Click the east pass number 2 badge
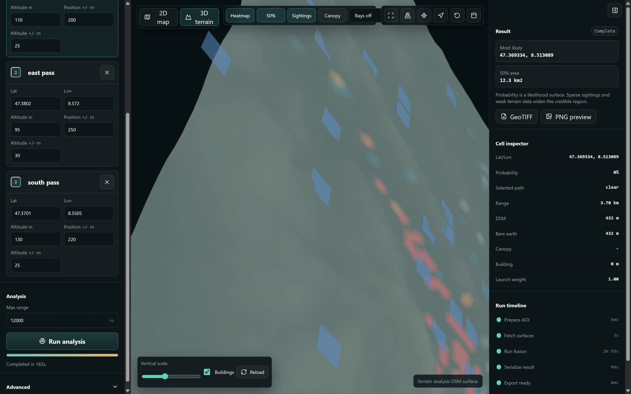 pos(16,72)
